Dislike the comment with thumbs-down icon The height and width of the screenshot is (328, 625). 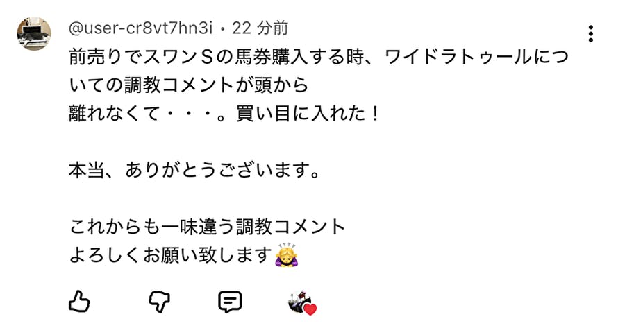[159, 302]
